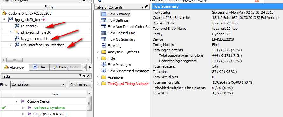
Task: Pin the Tasks panel
Action: click(x=80, y=76)
